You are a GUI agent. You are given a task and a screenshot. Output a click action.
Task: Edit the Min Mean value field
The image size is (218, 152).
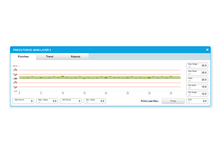click(197, 87)
